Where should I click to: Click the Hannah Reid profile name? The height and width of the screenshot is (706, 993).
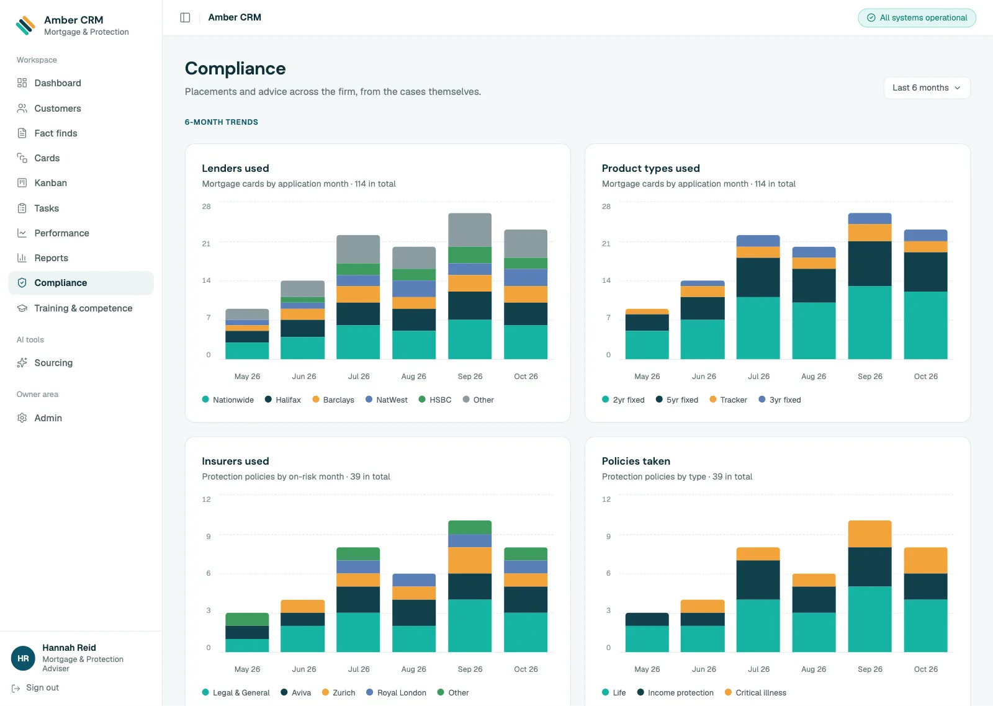click(x=69, y=648)
